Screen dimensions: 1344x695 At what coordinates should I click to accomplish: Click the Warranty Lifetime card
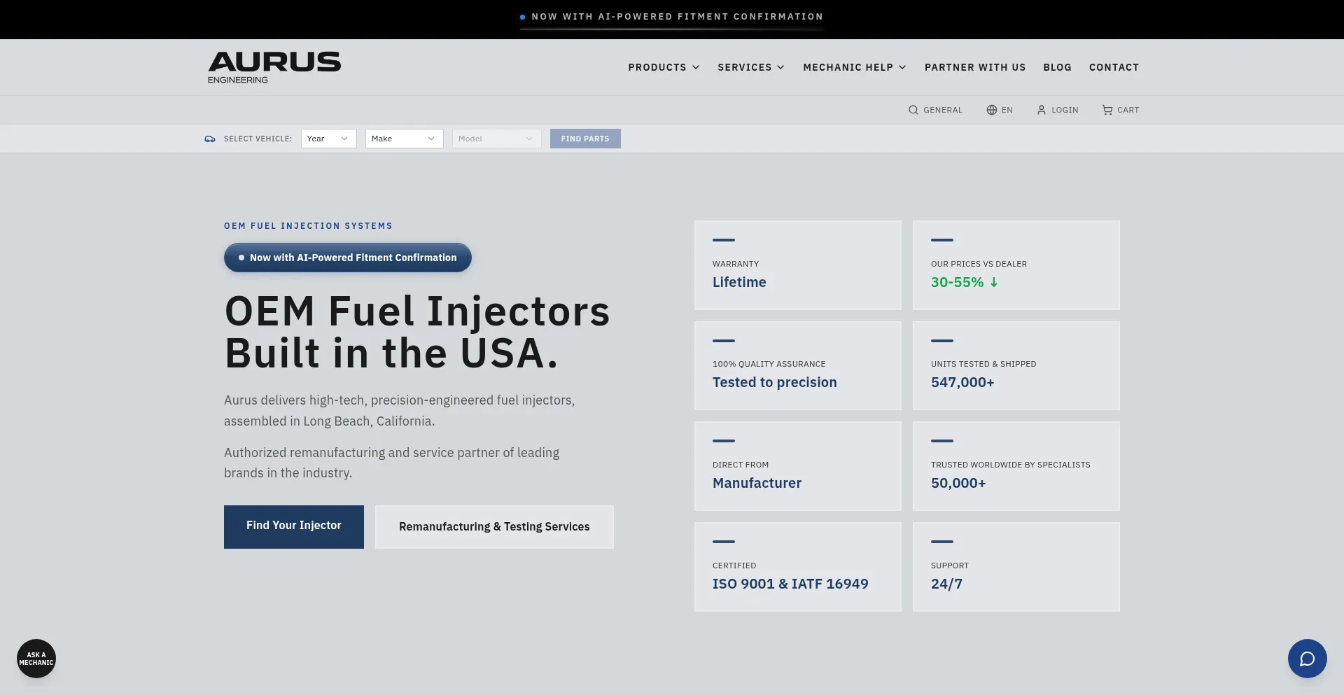[798, 265]
